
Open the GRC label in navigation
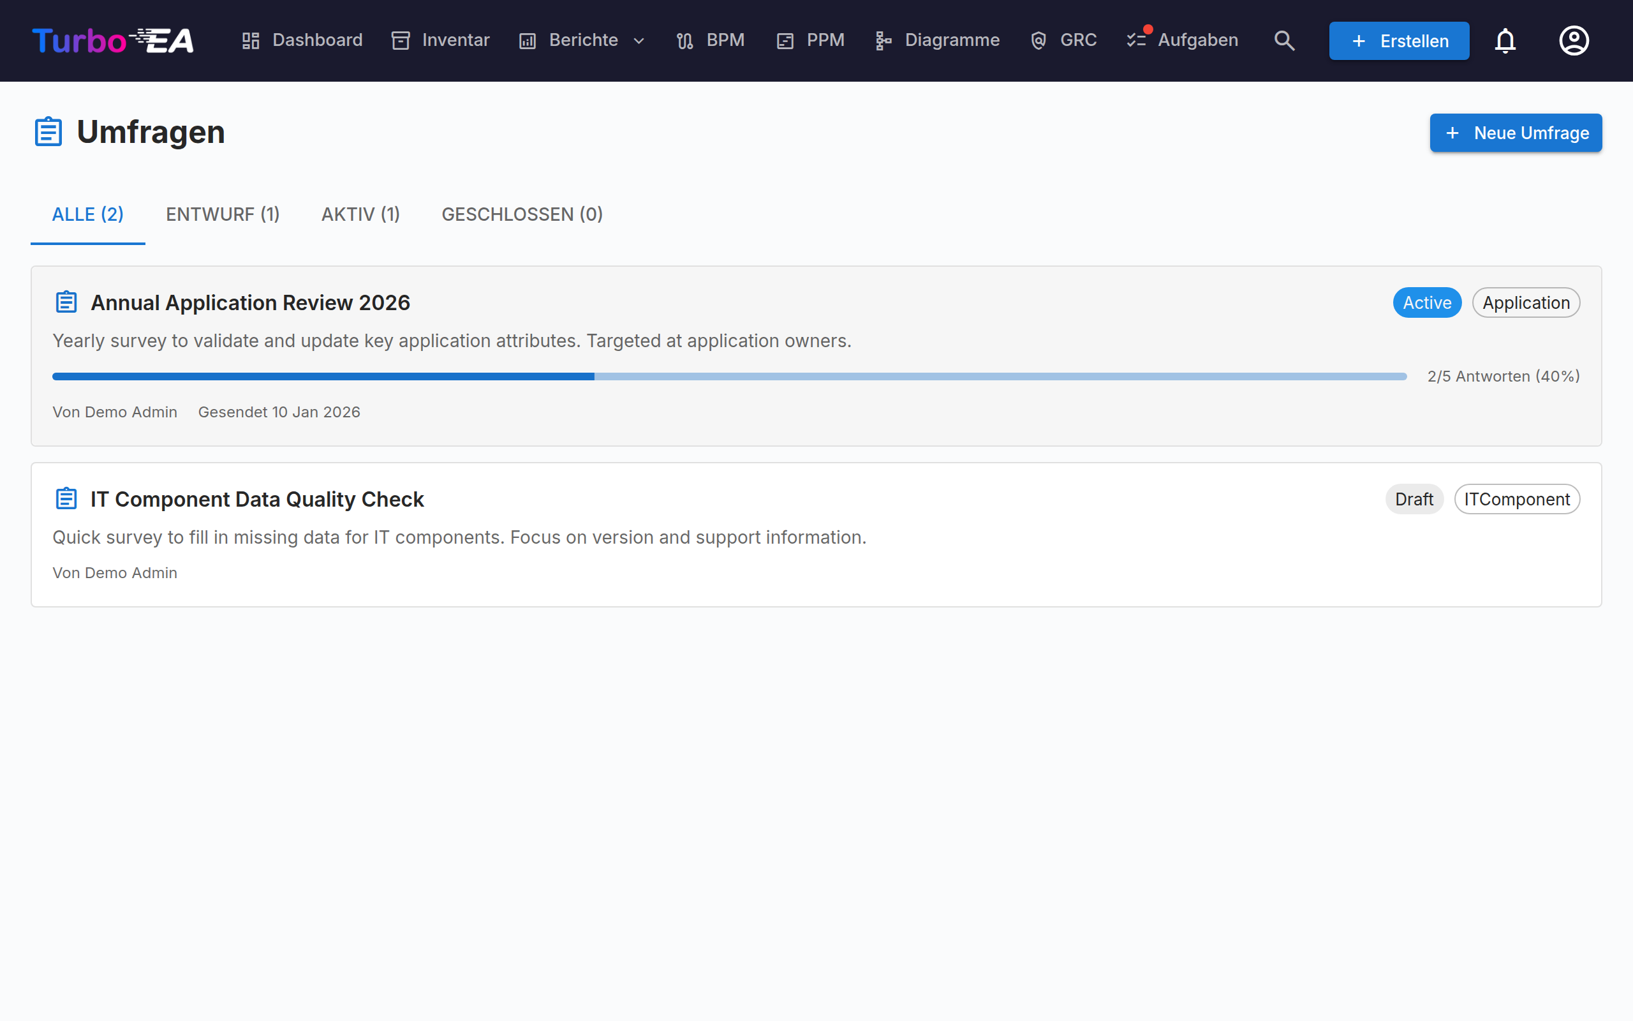click(1078, 40)
